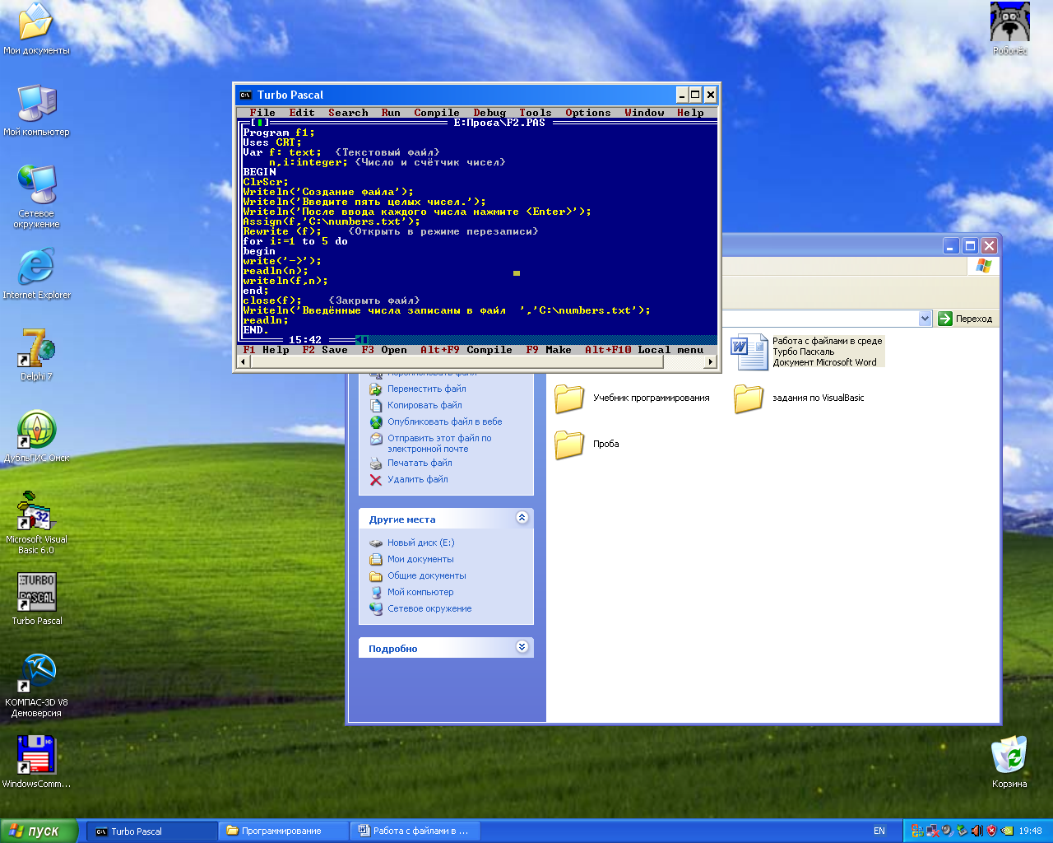Open the Recycle Bin icon Корзина
This screenshot has width=1053, height=843.
(x=1009, y=761)
